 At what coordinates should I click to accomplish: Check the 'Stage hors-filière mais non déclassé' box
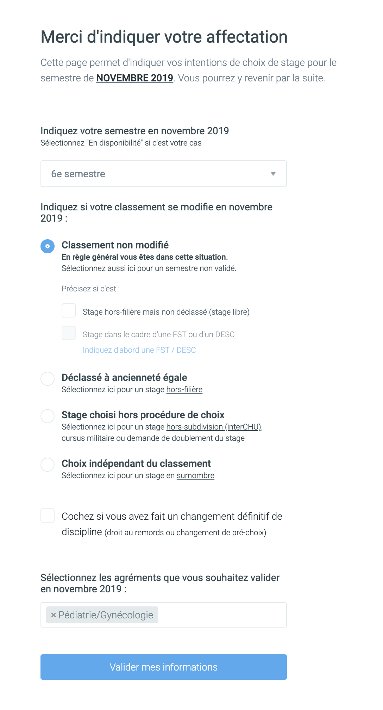coord(69,311)
